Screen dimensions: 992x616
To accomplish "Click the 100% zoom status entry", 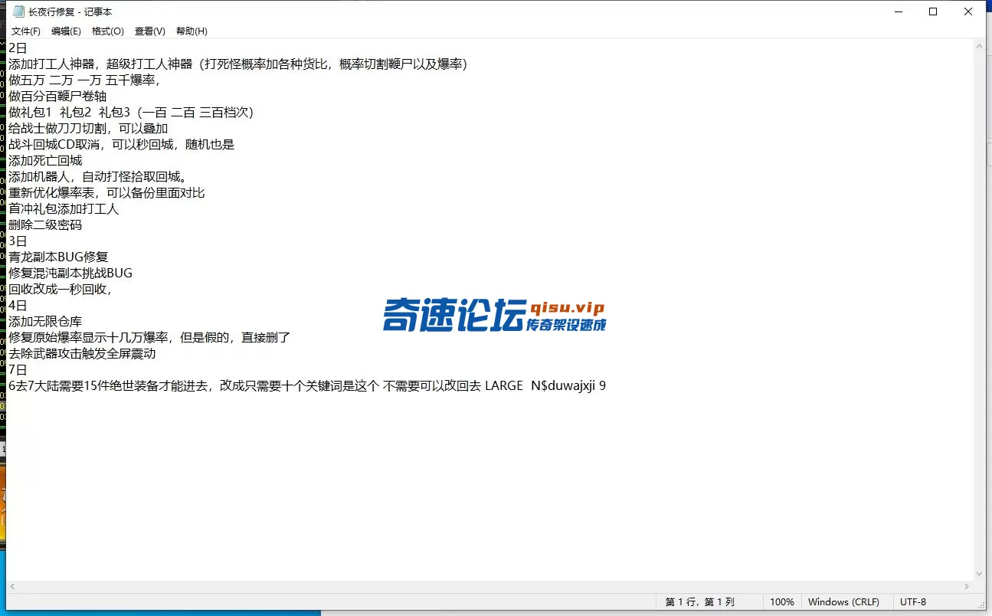I will (782, 602).
